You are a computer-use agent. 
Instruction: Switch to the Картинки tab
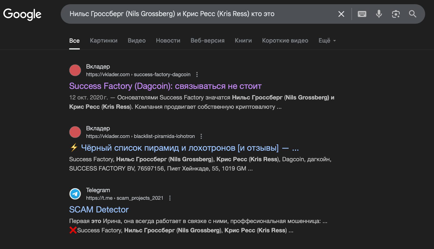[104, 41]
